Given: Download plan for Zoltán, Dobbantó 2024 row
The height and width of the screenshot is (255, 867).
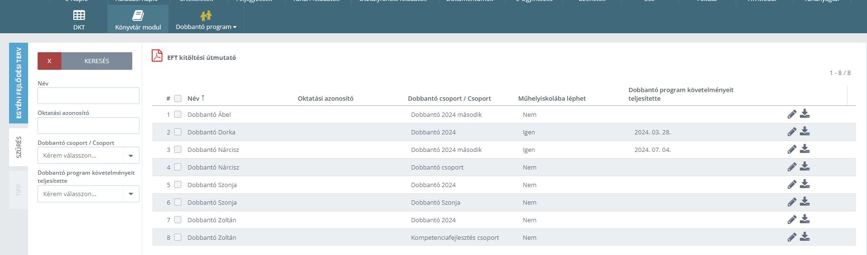Looking at the screenshot, I should tap(805, 219).
